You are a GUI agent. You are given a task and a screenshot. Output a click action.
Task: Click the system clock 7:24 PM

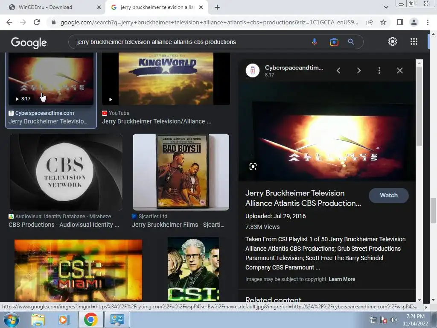coord(415,316)
